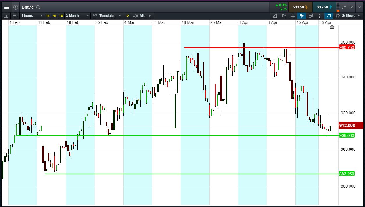Viewport: 365px width, 207px height.
Task: Toggle the price label tag icon
Action: [329, 16]
